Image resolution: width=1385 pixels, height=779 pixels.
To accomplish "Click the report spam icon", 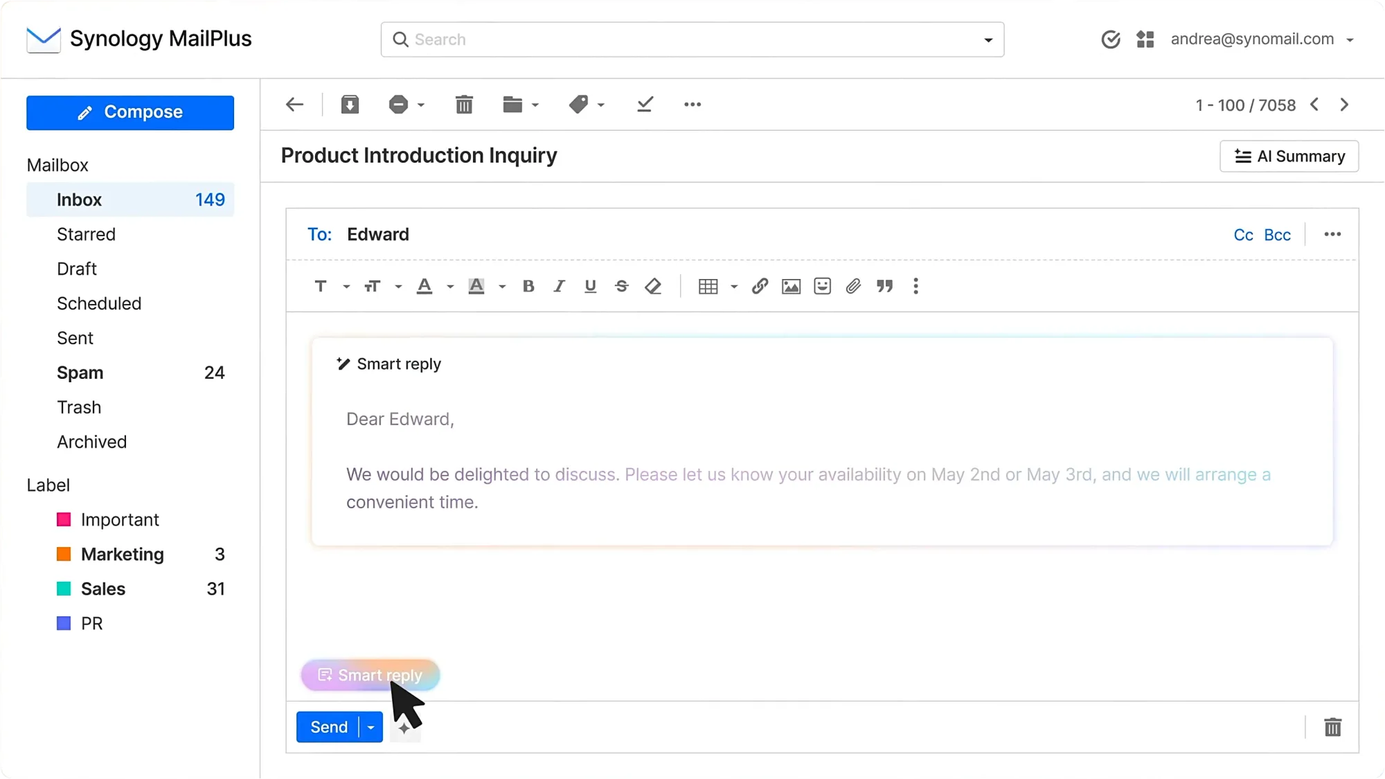I will coord(398,105).
